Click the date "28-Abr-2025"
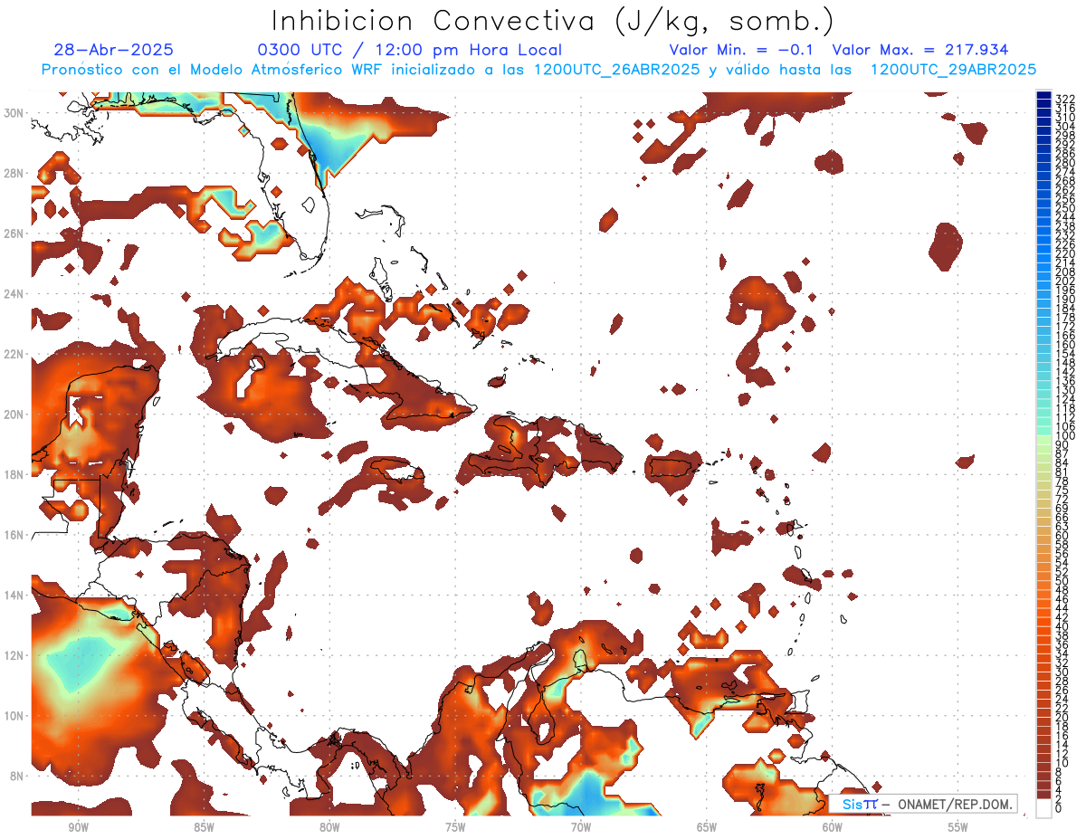The image size is (1086, 839). [x=113, y=51]
